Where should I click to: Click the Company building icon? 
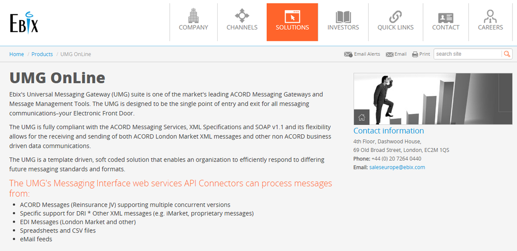click(193, 15)
